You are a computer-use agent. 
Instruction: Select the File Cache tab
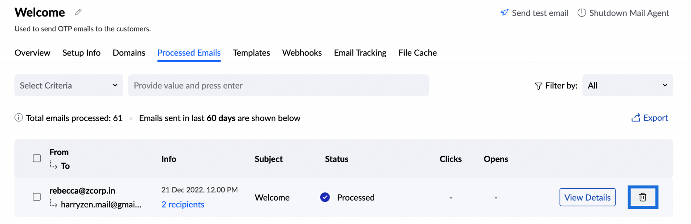(x=418, y=53)
